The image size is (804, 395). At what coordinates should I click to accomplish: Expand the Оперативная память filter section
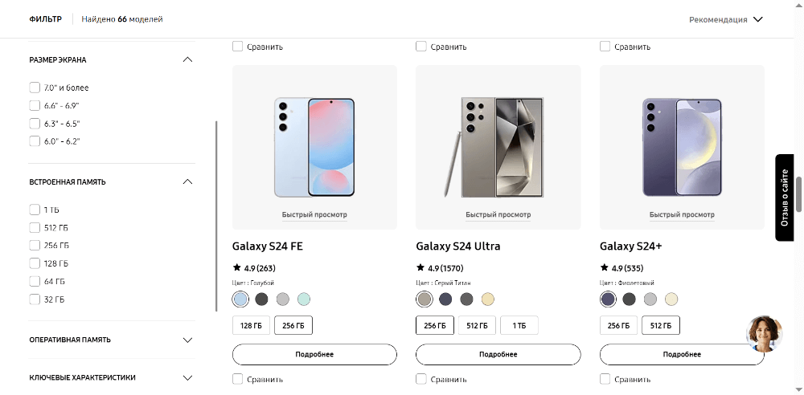click(187, 340)
